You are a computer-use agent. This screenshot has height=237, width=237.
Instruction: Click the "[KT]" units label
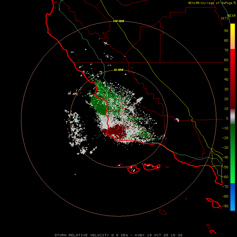225,18
